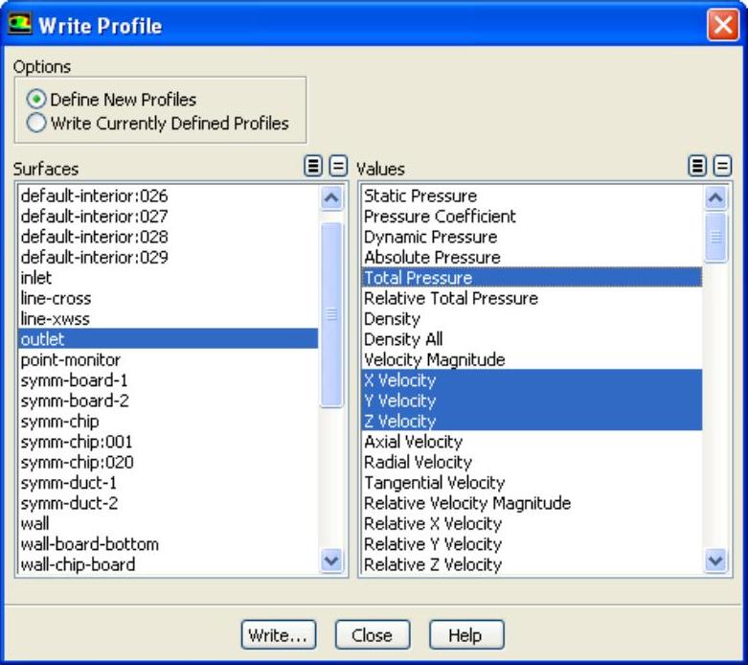This screenshot has height=665, width=748.
Task: Pick Velocity Magnitude from Values list
Action: pos(434,360)
